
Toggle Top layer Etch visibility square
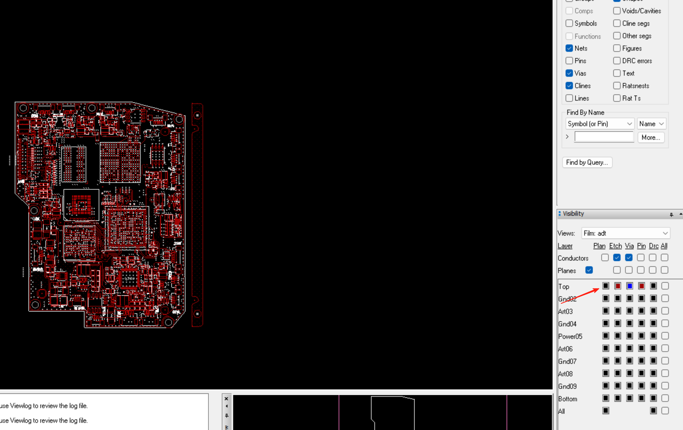click(x=618, y=286)
